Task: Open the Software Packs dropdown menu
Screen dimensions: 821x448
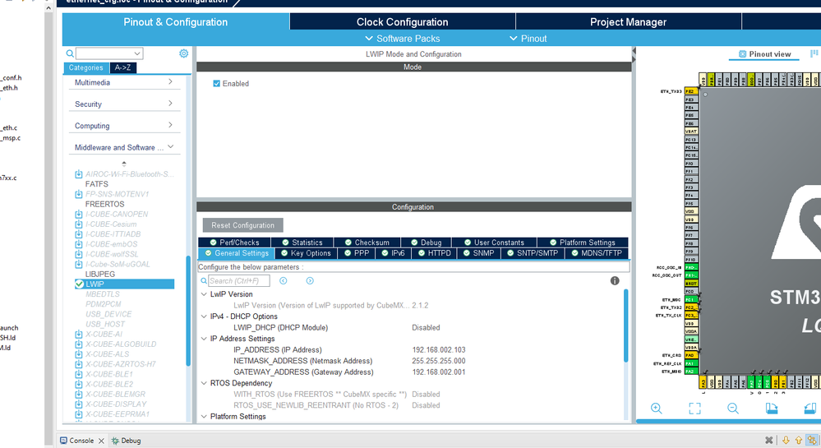Action: [x=402, y=39]
